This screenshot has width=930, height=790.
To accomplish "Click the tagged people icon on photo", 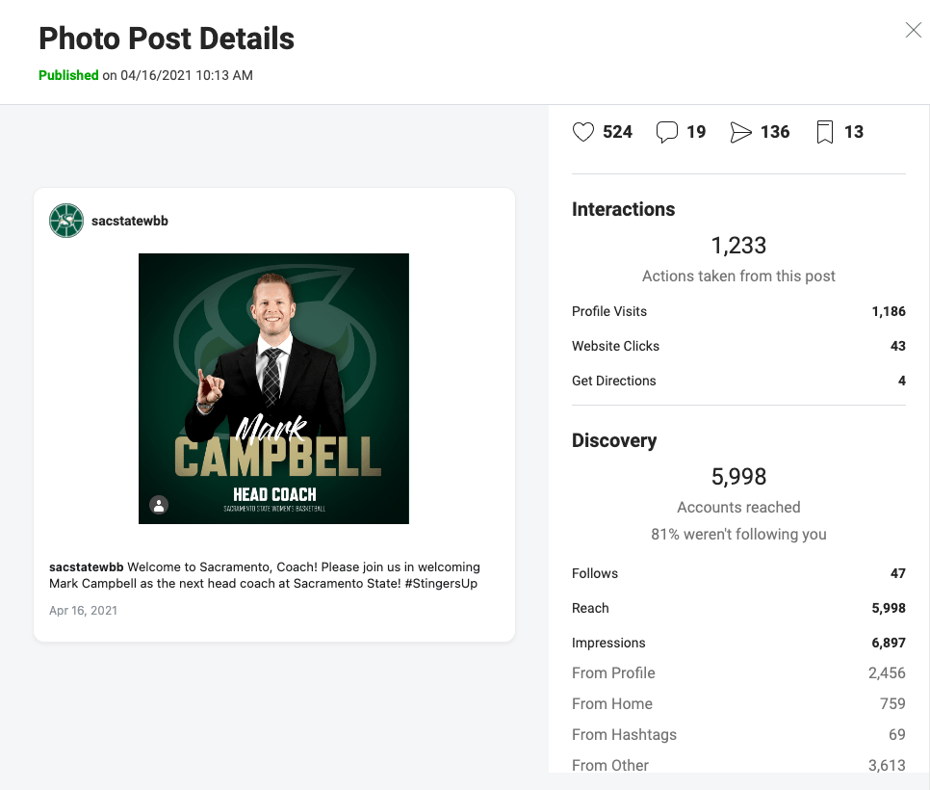I will [x=159, y=505].
